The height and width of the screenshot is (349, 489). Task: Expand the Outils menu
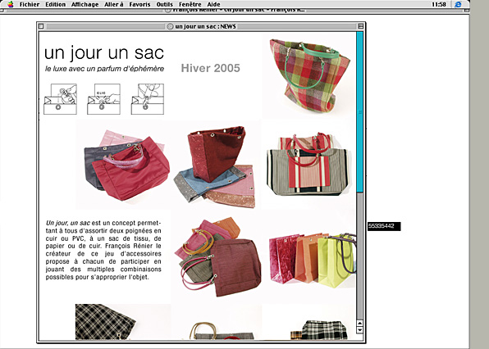(165, 4)
